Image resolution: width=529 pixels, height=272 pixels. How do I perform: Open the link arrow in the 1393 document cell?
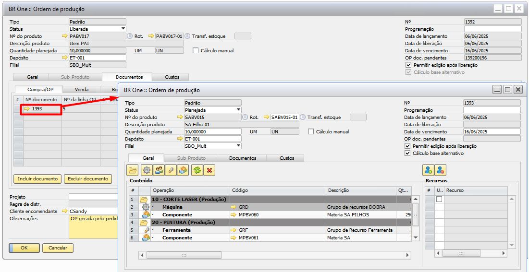[x=27, y=109]
